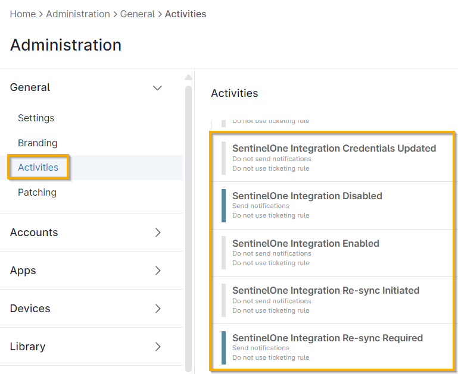458x374 pixels.
Task: Click gray status bar beside Integration Enabled
Action: coord(223,253)
